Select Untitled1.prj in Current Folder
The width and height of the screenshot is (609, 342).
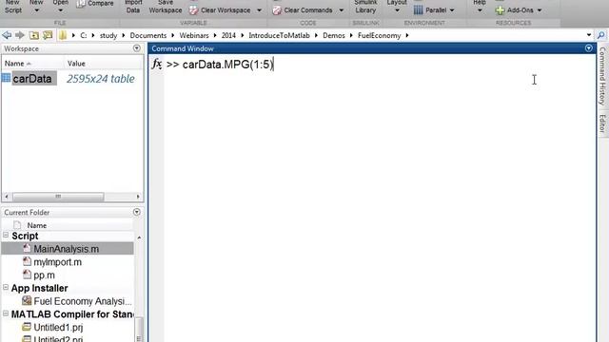tap(58, 327)
